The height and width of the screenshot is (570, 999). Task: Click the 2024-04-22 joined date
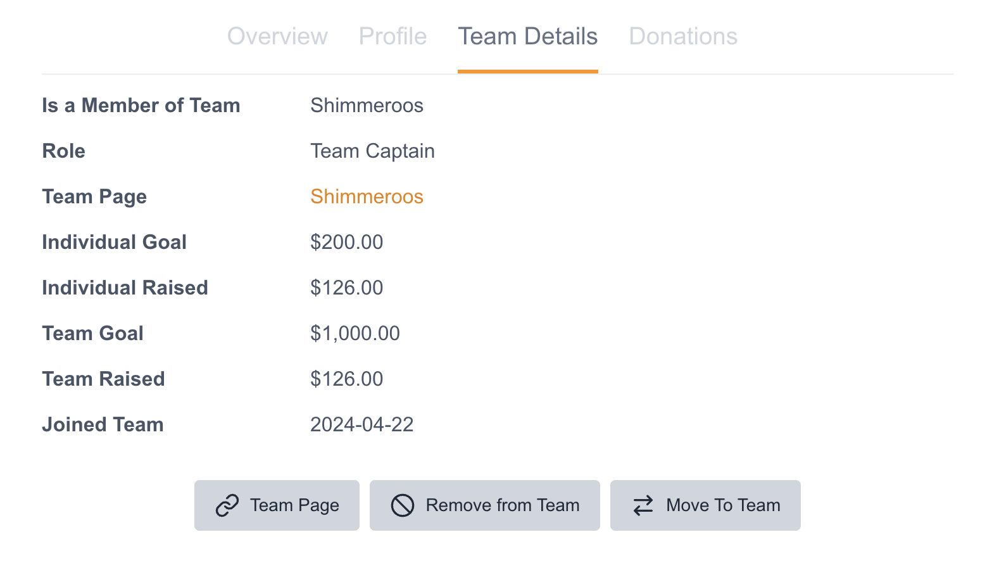[x=361, y=425]
